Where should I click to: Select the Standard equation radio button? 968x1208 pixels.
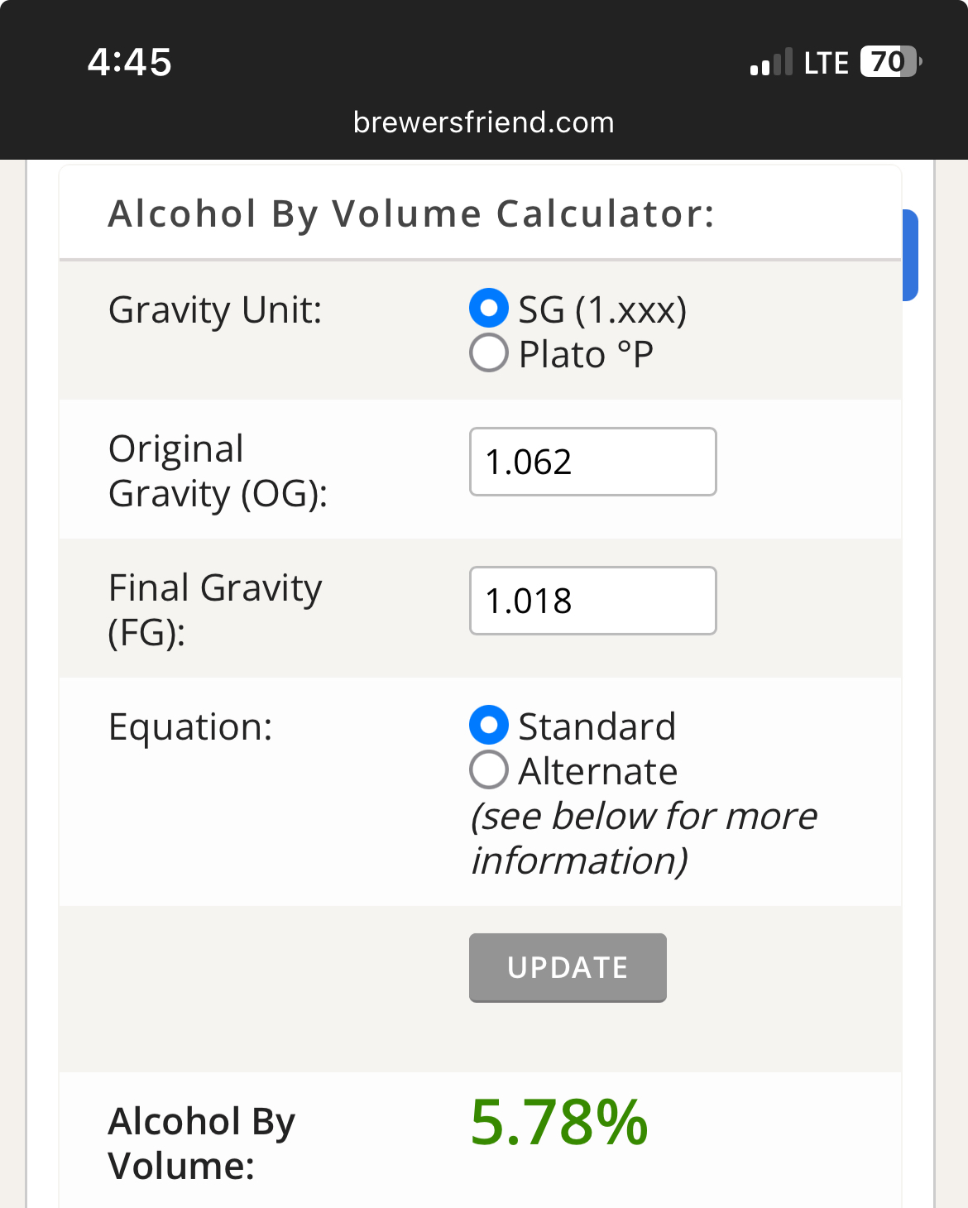[489, 726]
